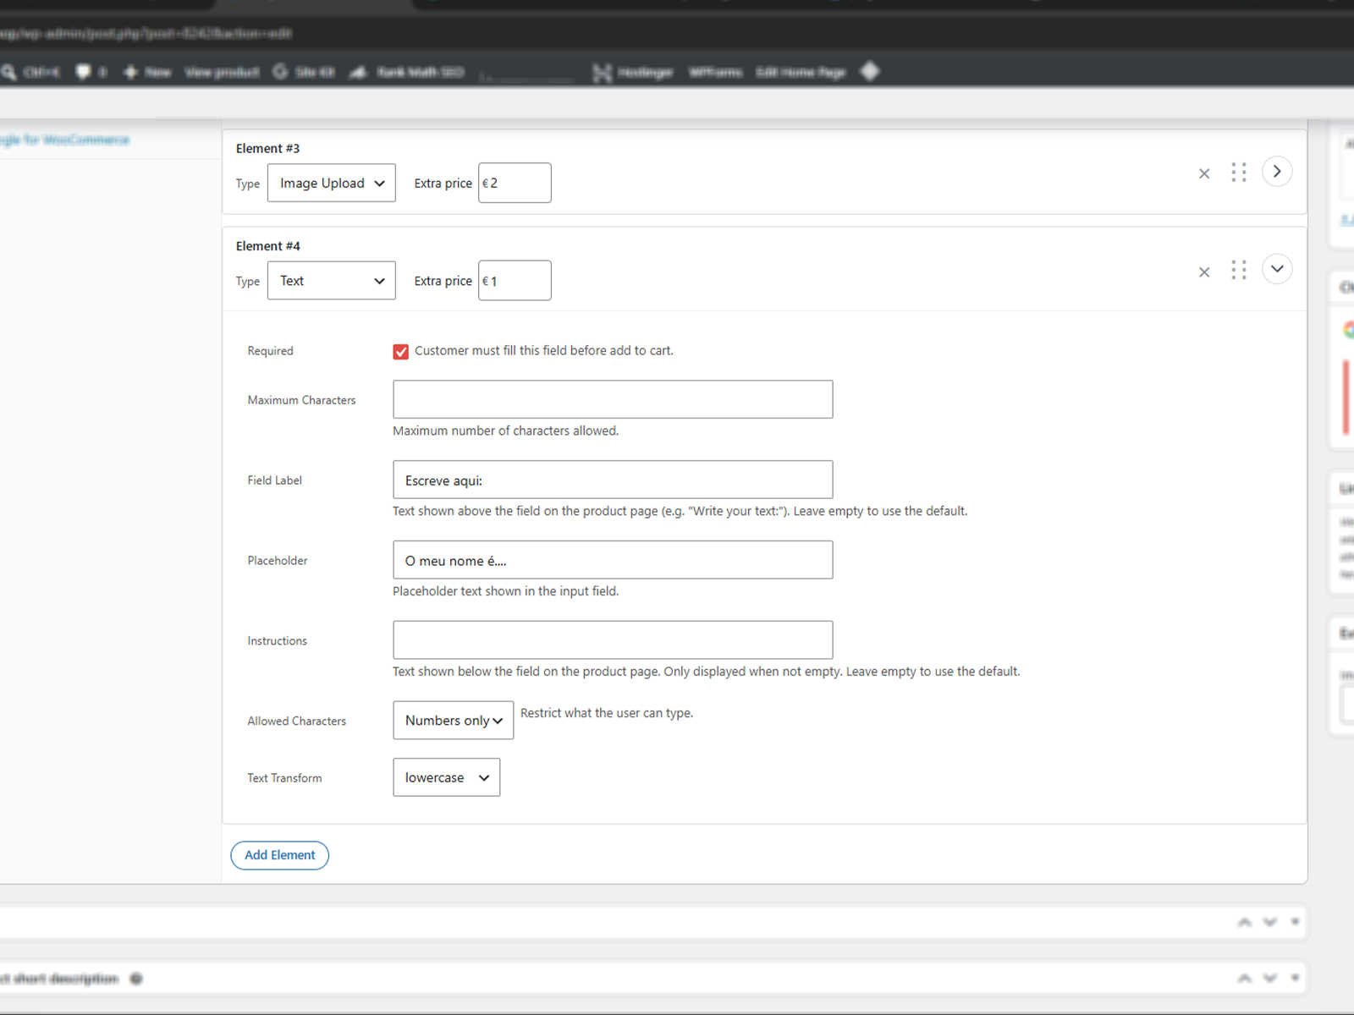The image size is (1354, 1015).
Task: Click the Placeholder input 'O meu nome é....'
Action: (x=613, y=560)
